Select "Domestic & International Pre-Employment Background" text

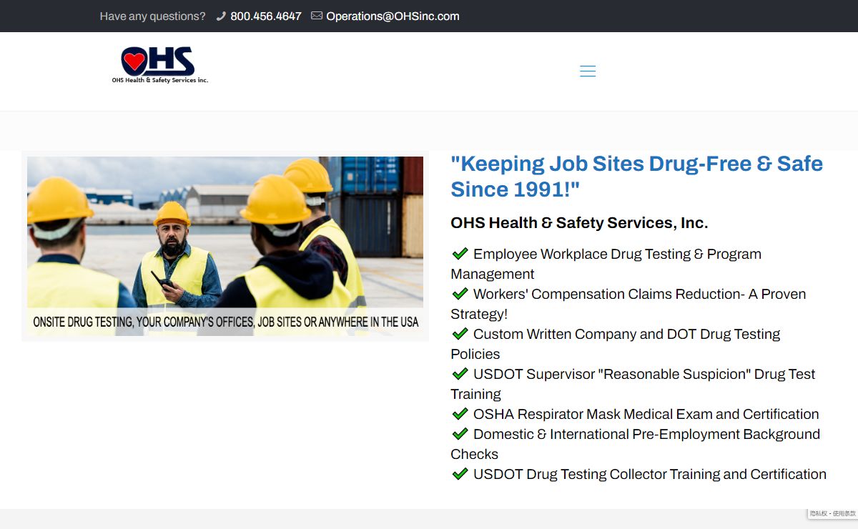coord(646,434)
